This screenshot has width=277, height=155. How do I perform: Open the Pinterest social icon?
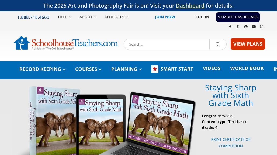(246, 27)
